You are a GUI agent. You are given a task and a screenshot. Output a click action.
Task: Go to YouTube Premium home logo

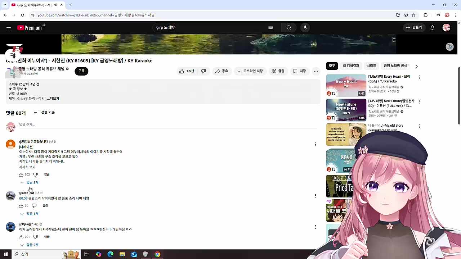click(x=30, y=28)
